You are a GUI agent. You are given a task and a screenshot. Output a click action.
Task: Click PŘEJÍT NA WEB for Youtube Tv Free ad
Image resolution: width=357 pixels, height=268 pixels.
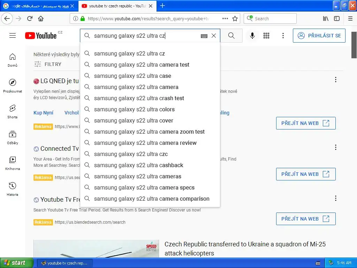(306, 219)
